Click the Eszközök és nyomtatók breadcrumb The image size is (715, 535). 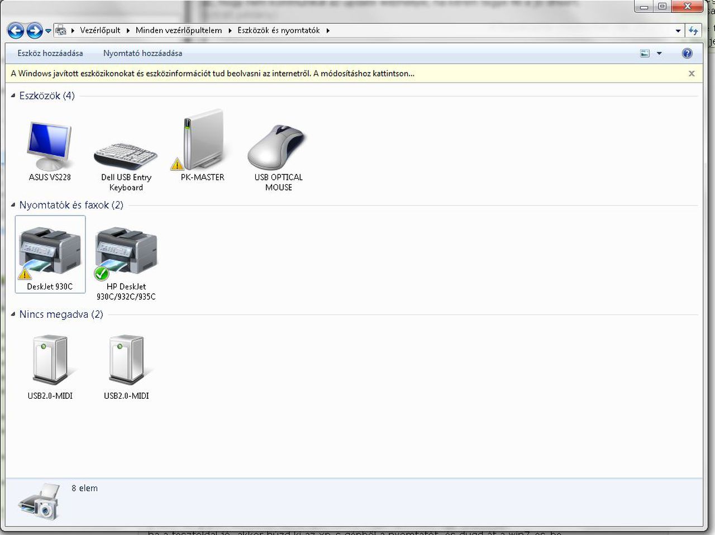(x=279, y=30)
